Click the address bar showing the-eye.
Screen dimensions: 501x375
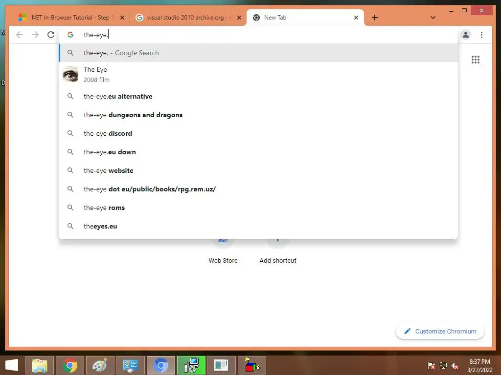coord(259,35)
